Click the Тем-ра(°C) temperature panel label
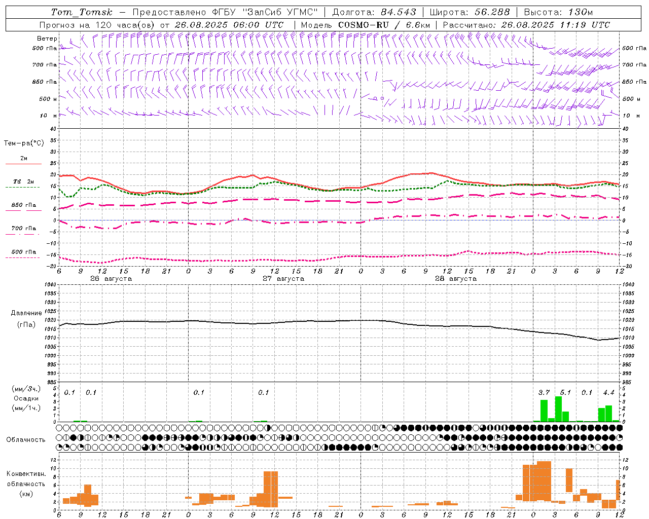Viewport: 649px width, 519px height. tap(24, 143)
